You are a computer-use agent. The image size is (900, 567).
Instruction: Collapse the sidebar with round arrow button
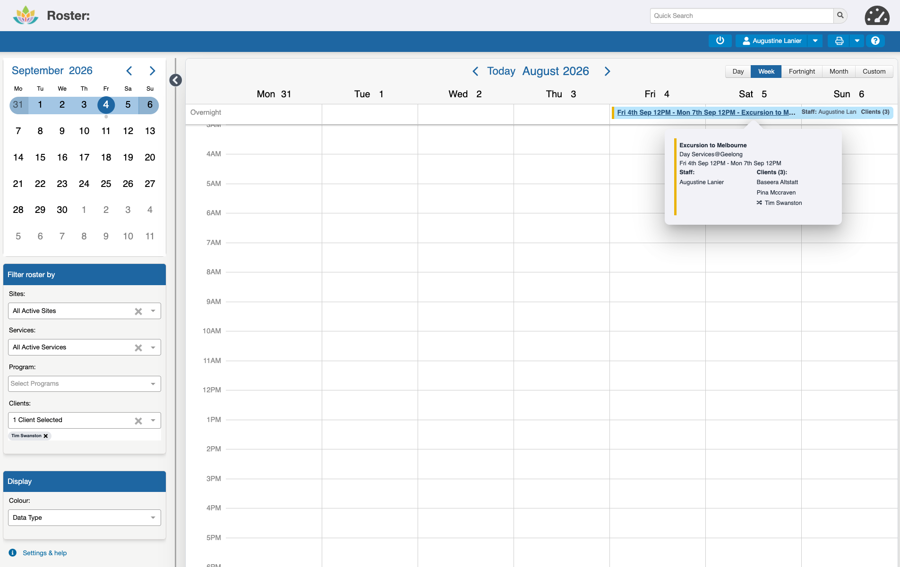pos(176,80)
